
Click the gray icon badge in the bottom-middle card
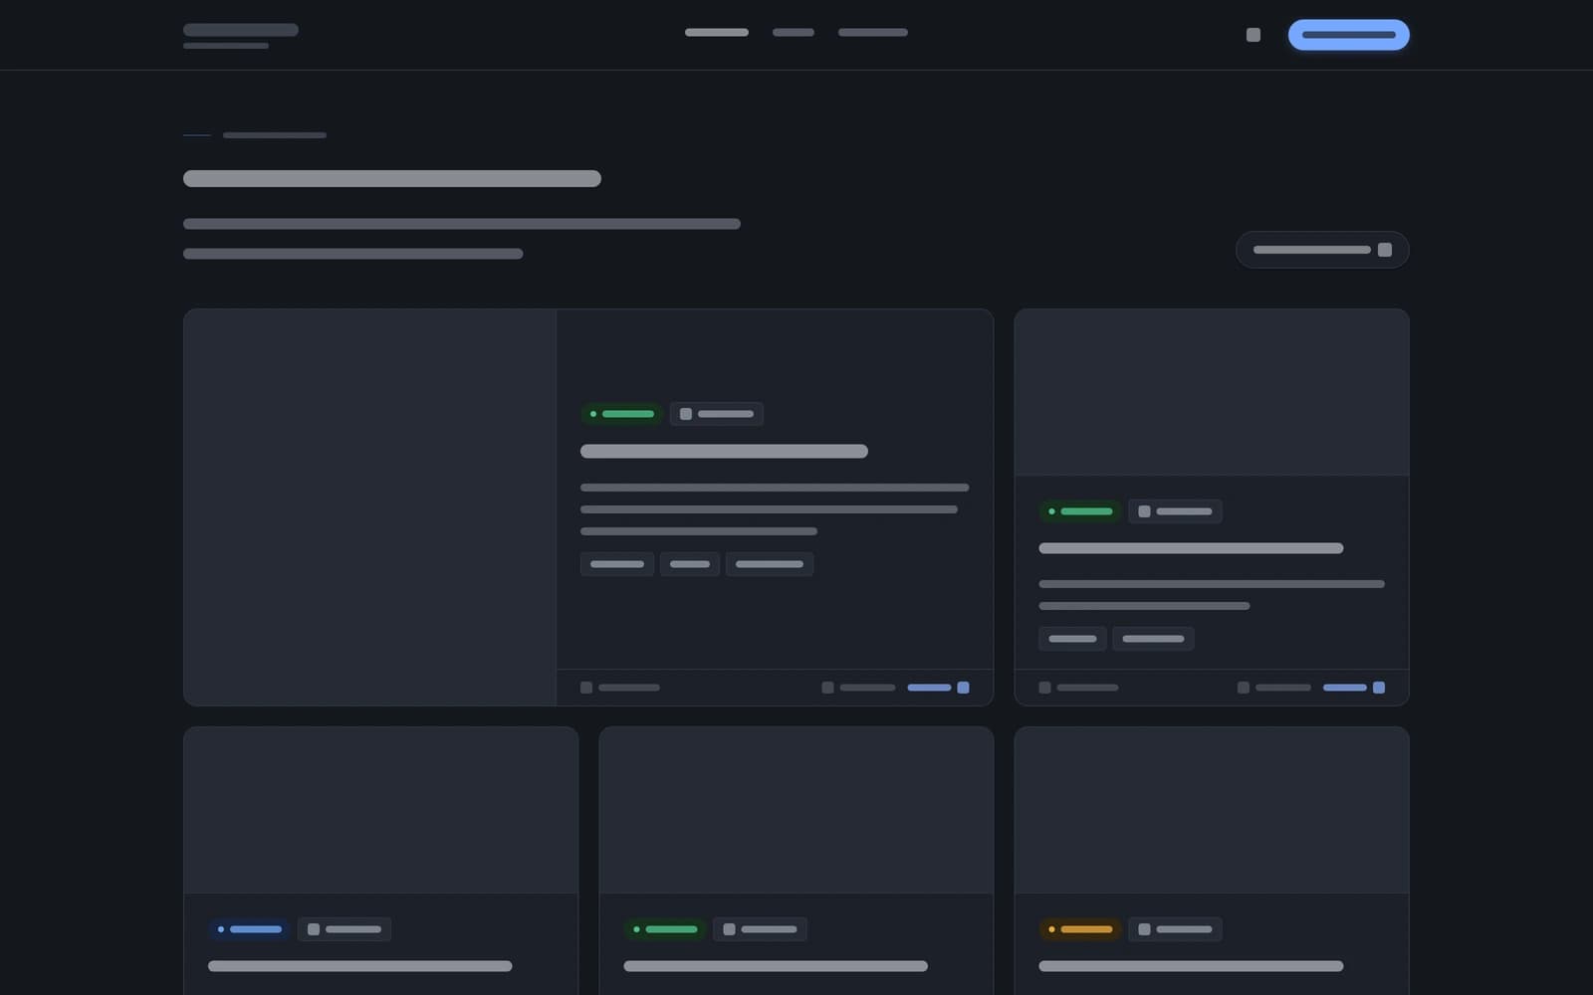[x=760, y=929]
